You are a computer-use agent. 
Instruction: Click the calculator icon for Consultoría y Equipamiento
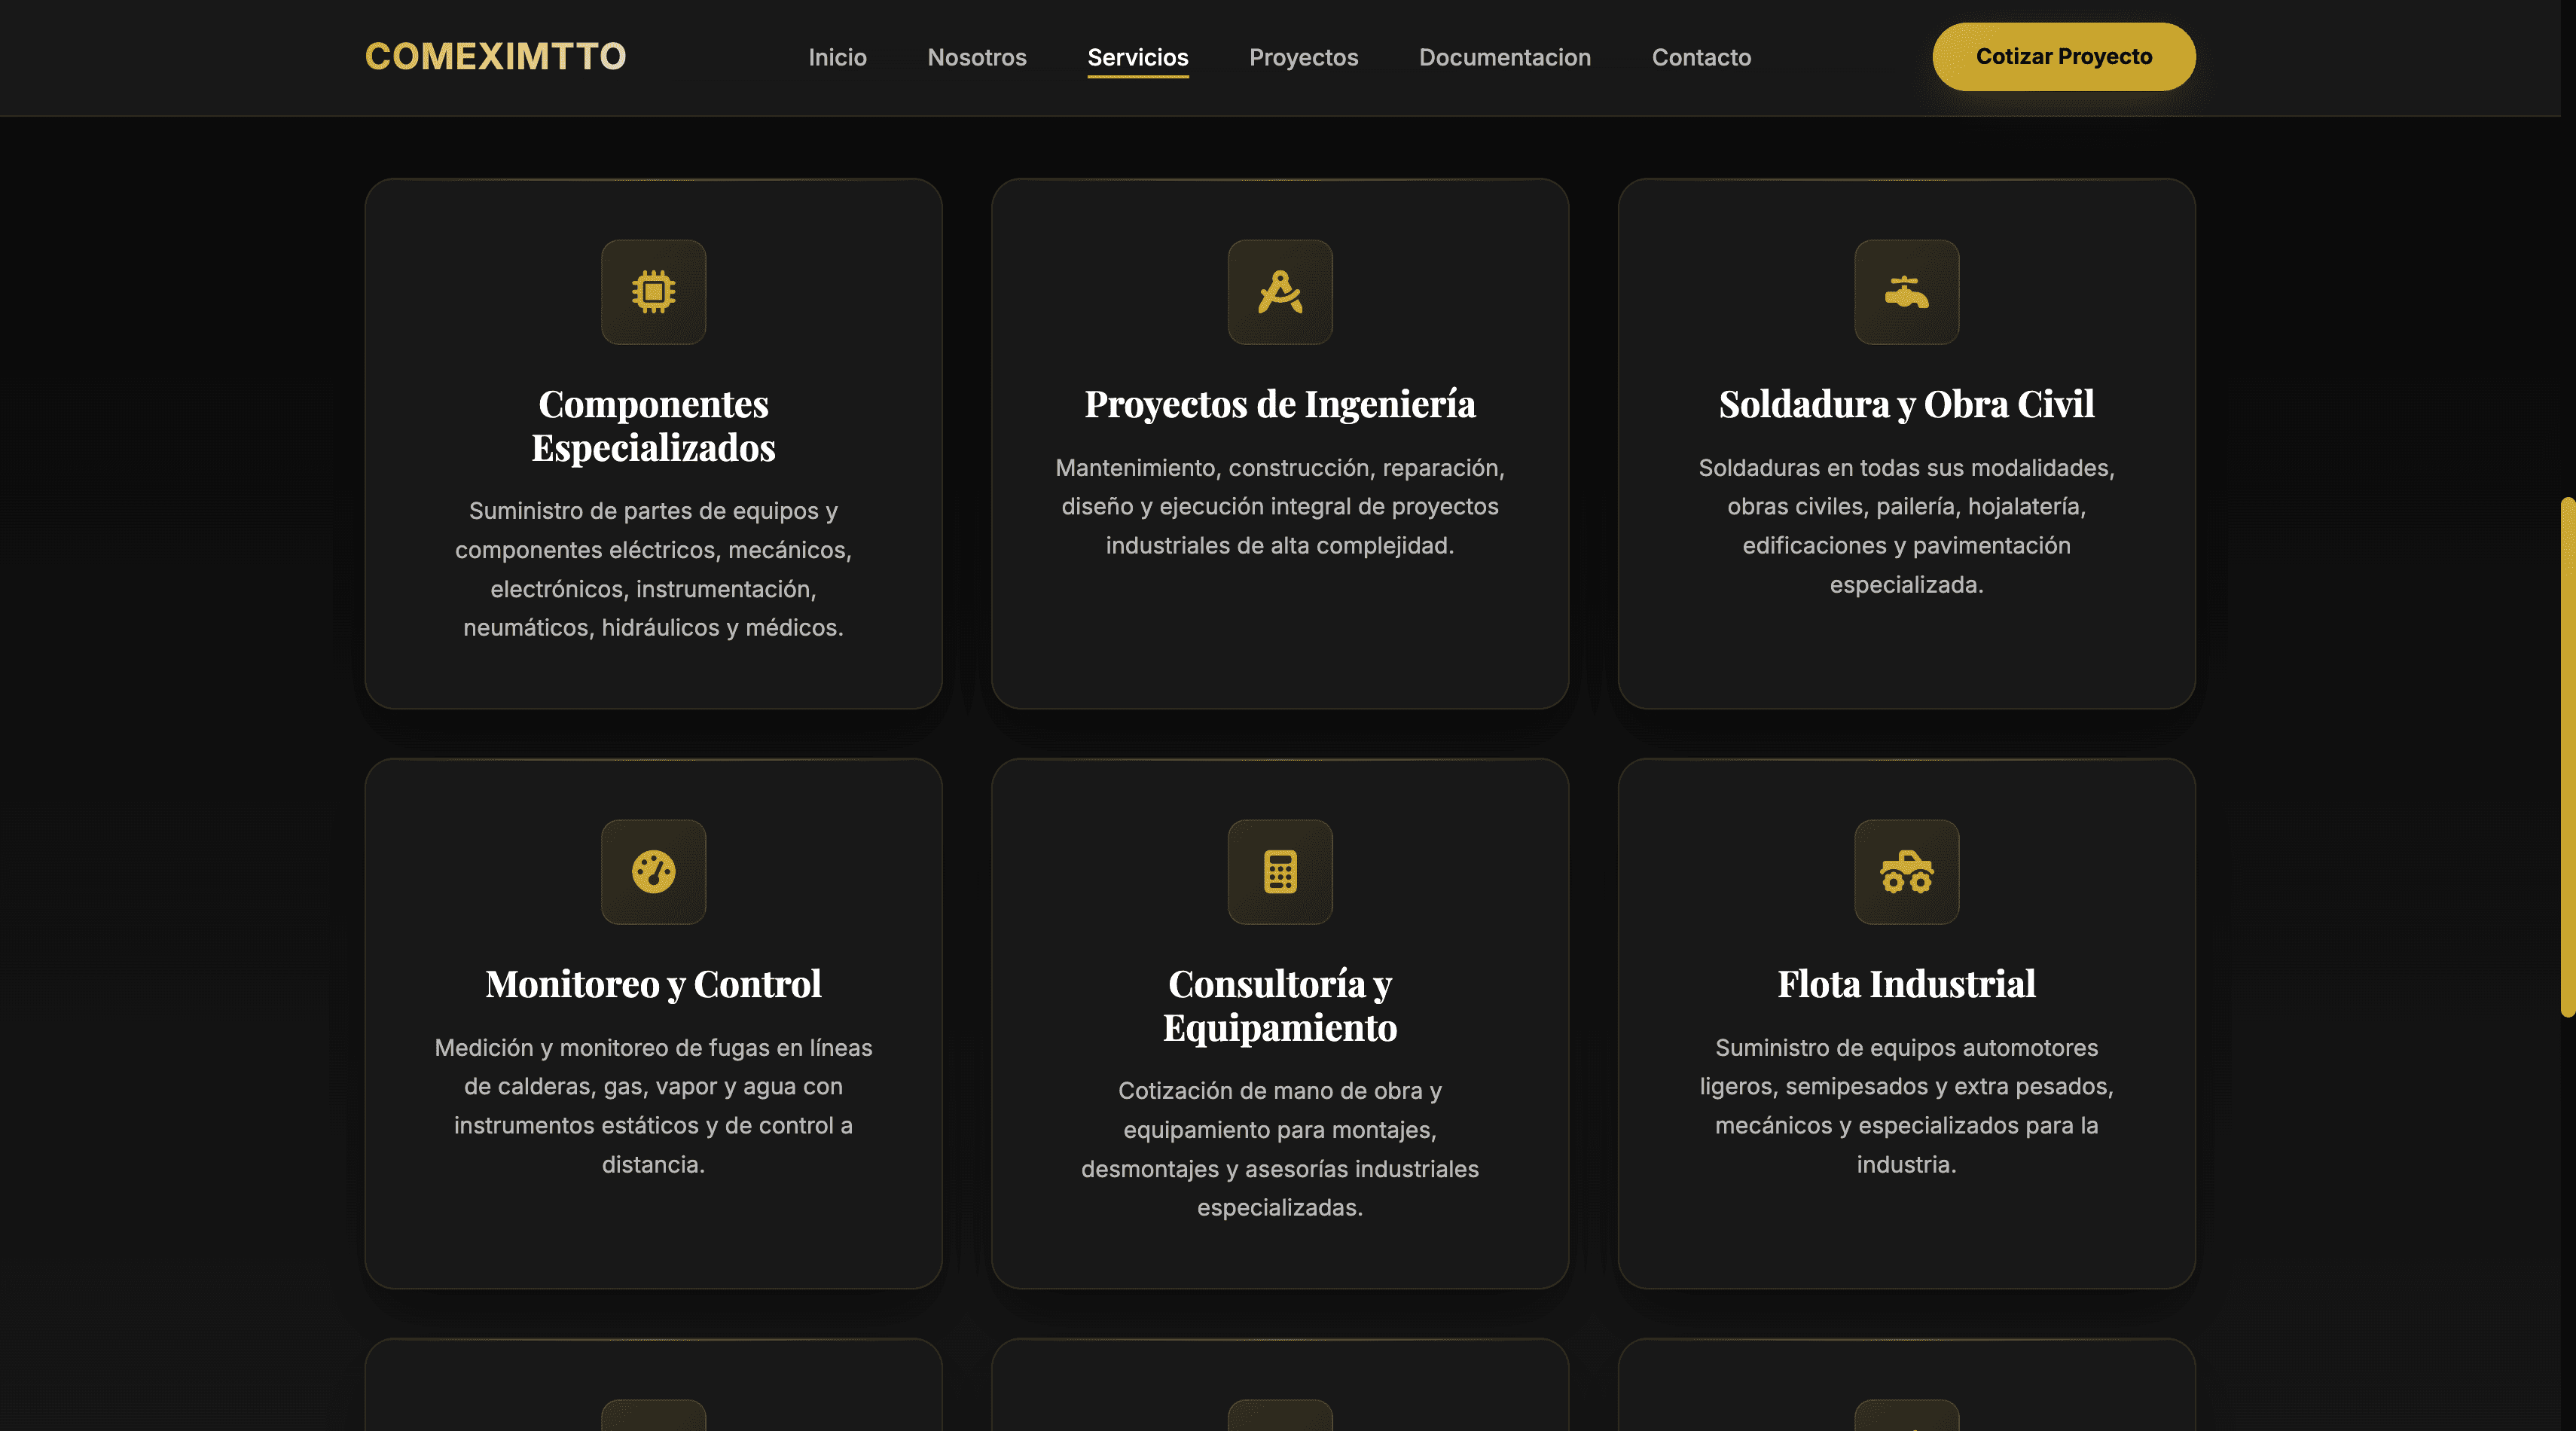(x=1280, y=872)
